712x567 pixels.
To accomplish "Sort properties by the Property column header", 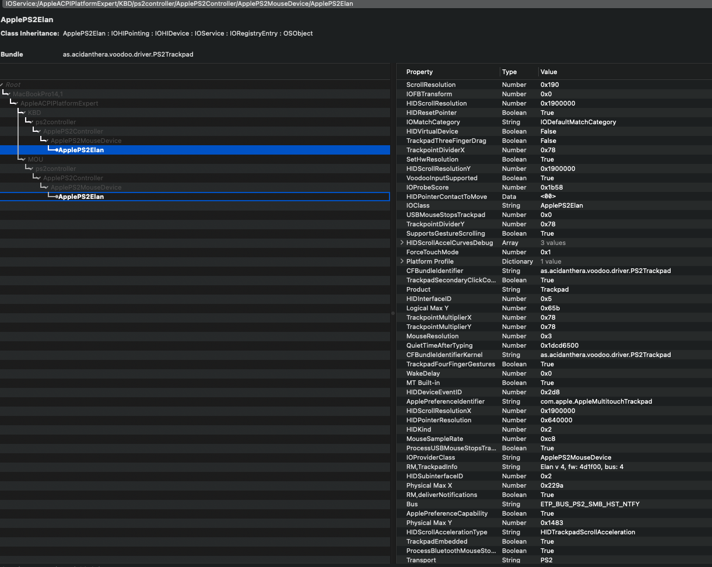I will click(420, 71).
